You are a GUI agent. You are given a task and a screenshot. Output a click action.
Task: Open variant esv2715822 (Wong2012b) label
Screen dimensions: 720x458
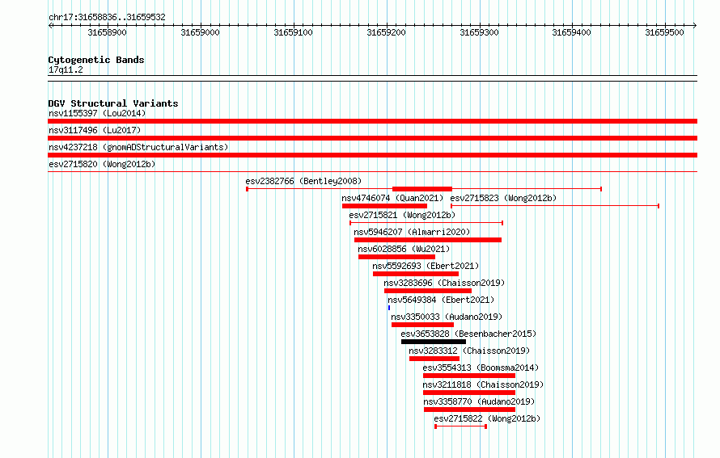pyautogui.click(x=487, y=418)
